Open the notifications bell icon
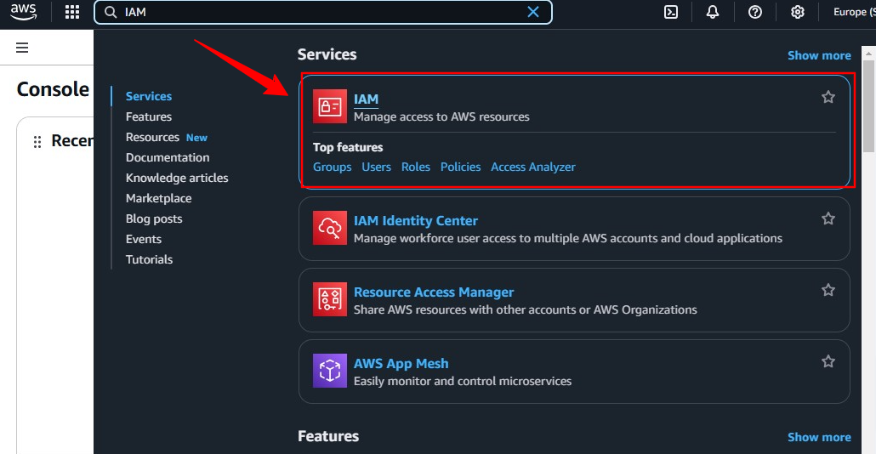The image size is (876, 454). (713, 12)
